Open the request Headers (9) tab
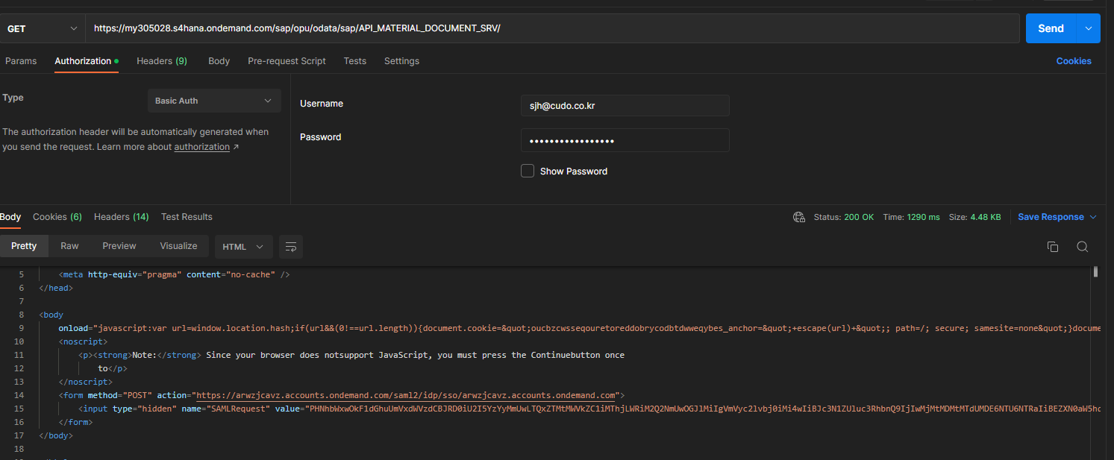The width and height of the screenshot is (1114, 460). coord(161,61)
